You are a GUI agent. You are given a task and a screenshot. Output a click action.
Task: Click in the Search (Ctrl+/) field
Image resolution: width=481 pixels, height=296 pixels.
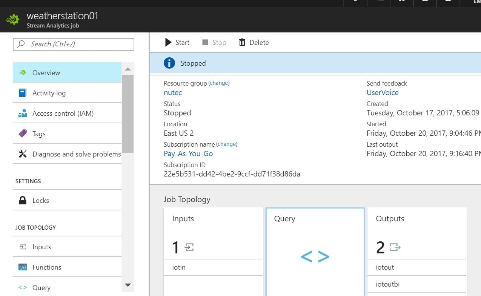[74, 44]
